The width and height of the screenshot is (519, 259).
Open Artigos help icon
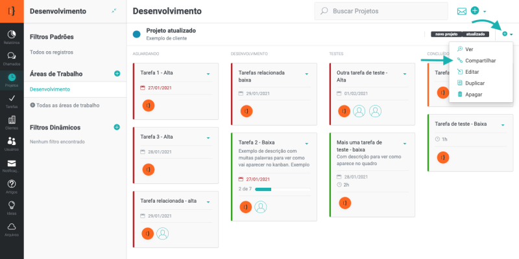tap(12, 185)
